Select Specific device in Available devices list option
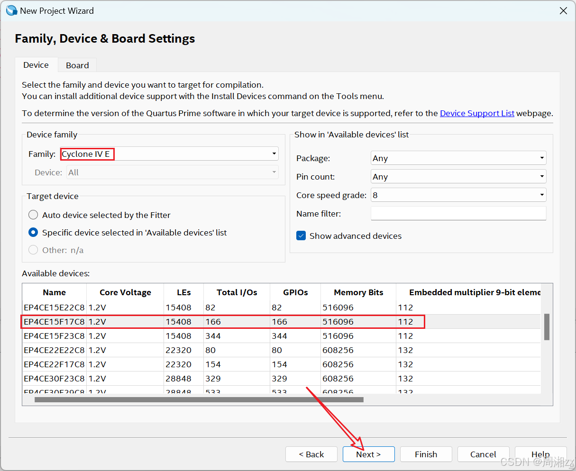 click(x=33, y=233)
